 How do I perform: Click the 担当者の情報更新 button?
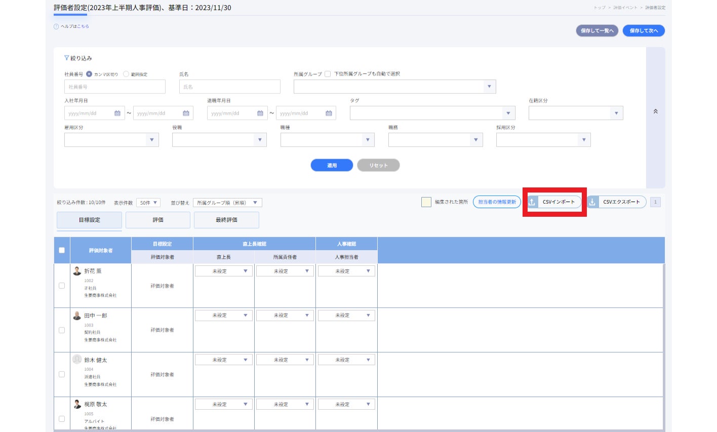(497, 202)
